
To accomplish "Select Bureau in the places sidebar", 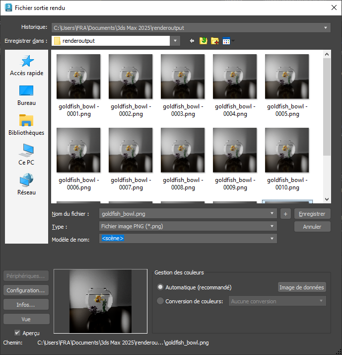I will coord(27,95).
